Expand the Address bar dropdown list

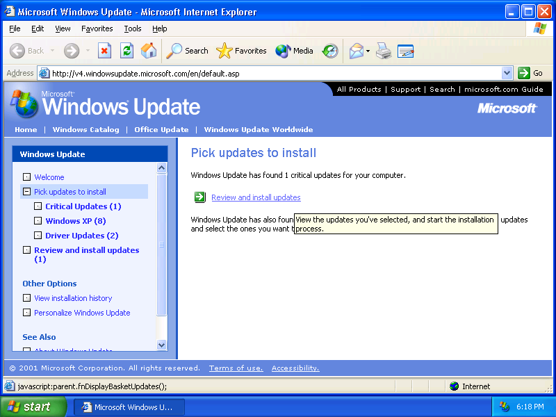[x=507, y=73]
